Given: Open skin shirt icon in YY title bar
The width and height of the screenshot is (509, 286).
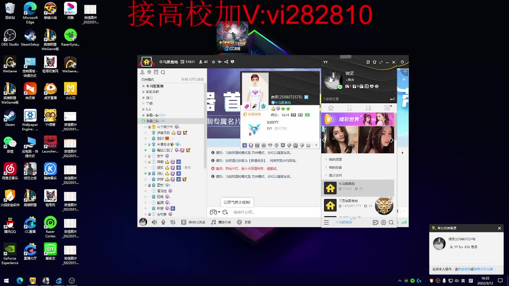Looking at the screenshot, I should pos(375,62).
